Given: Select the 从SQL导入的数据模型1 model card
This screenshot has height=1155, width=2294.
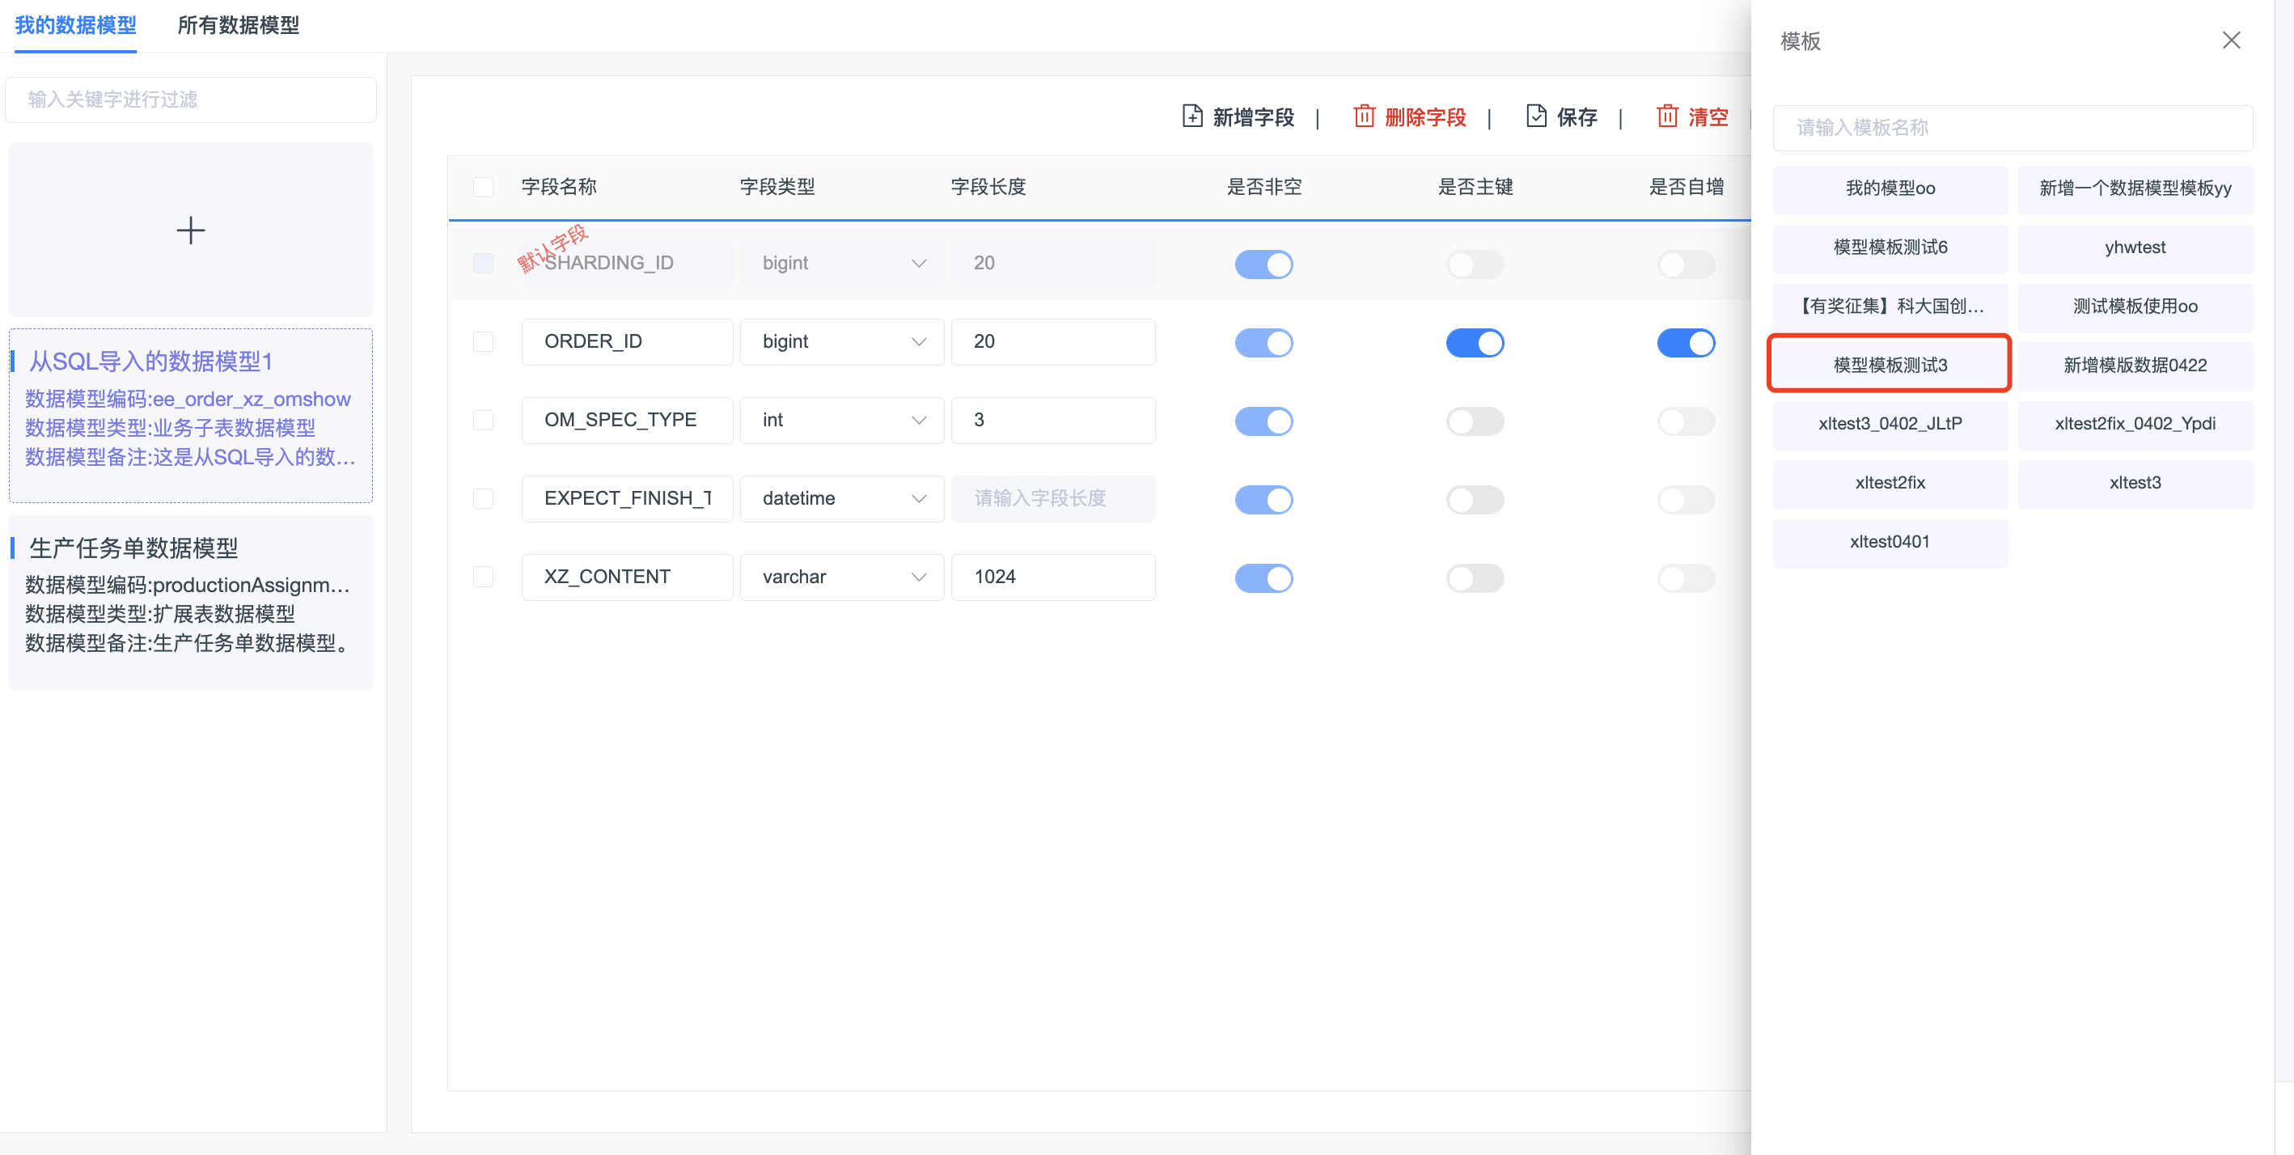Looking at the screenshot, I should (x=191, y=416).
